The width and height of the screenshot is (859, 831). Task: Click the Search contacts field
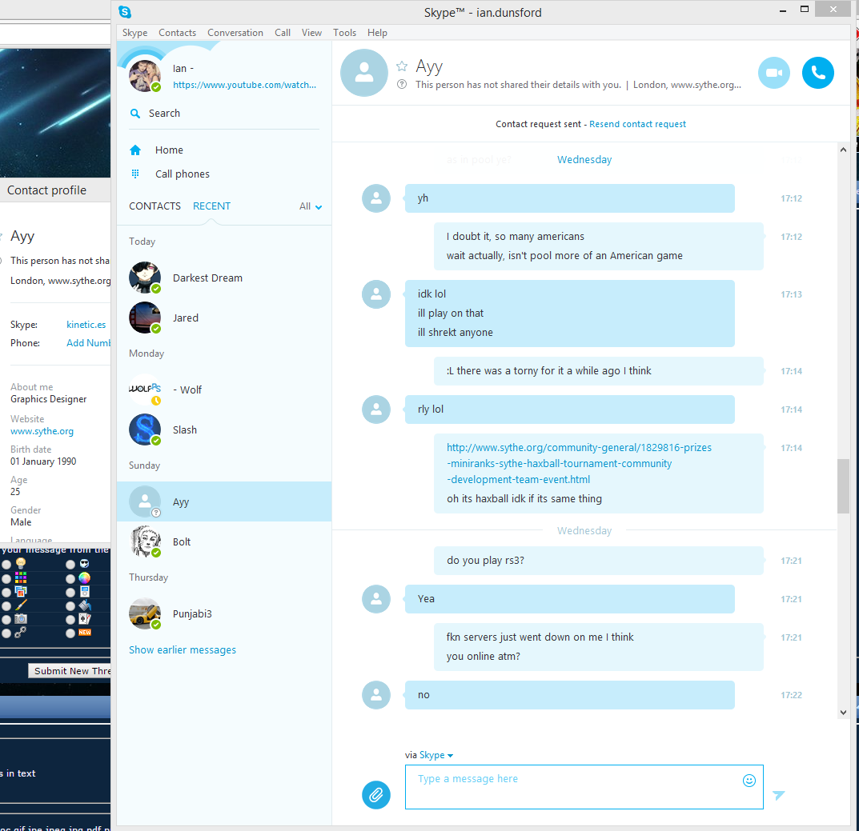click(x=223, y=114)
